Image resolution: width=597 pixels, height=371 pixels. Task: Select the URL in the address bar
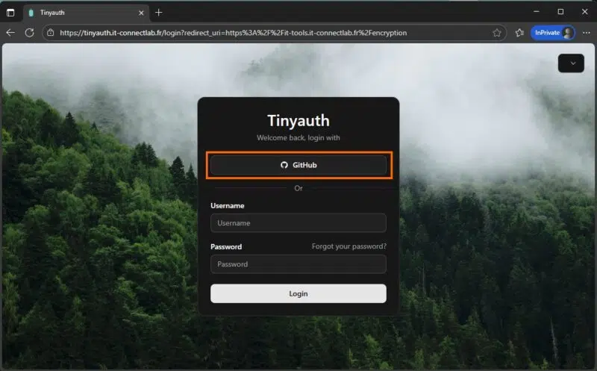coord(233,33)
